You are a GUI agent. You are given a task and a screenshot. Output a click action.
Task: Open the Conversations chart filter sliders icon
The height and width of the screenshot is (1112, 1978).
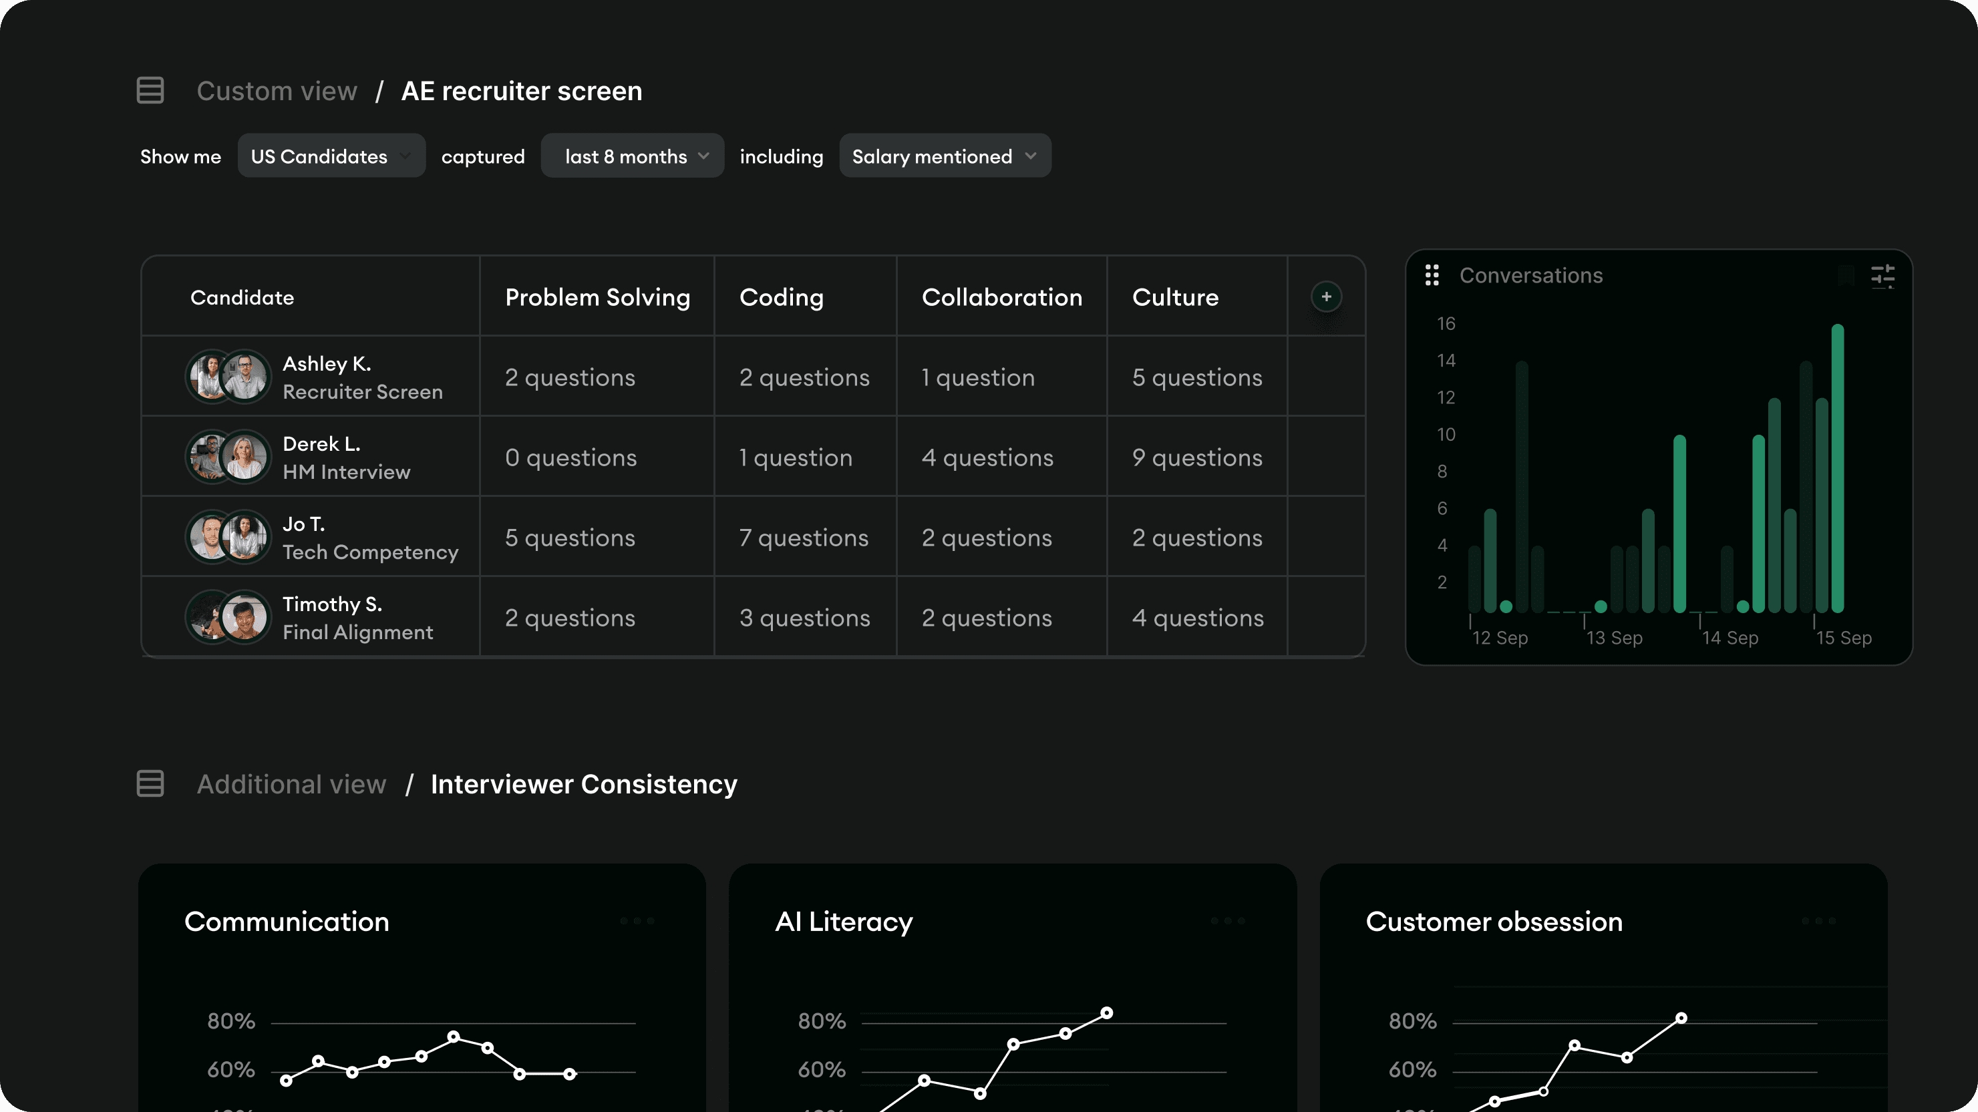pyautogui.click(x=1882, y=276)
